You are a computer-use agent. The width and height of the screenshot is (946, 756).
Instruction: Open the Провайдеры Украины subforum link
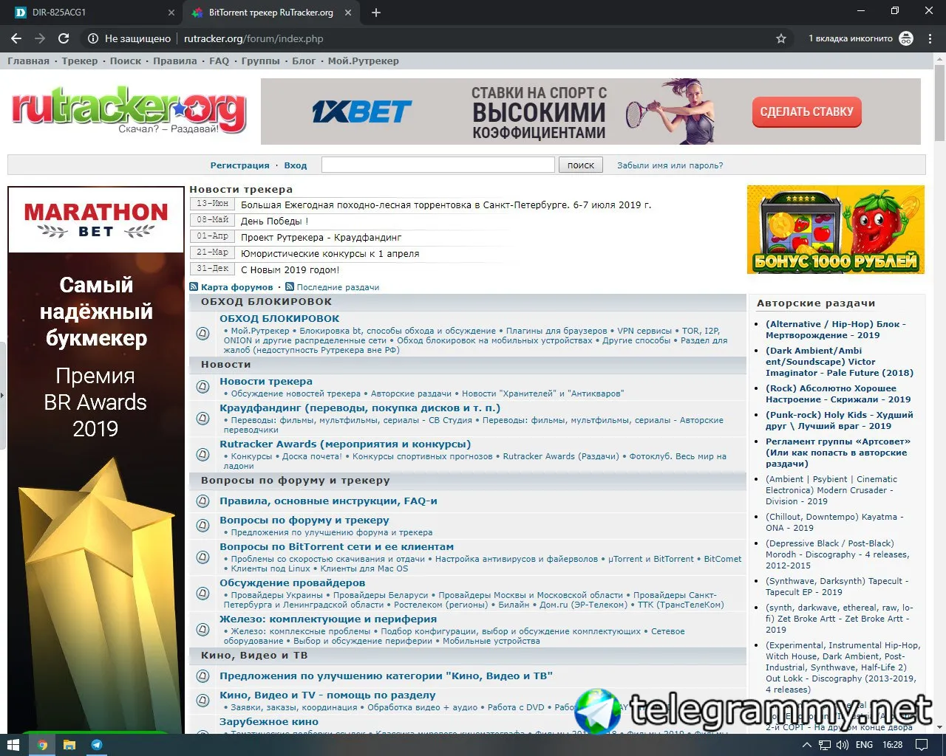(x=277, y=595)
